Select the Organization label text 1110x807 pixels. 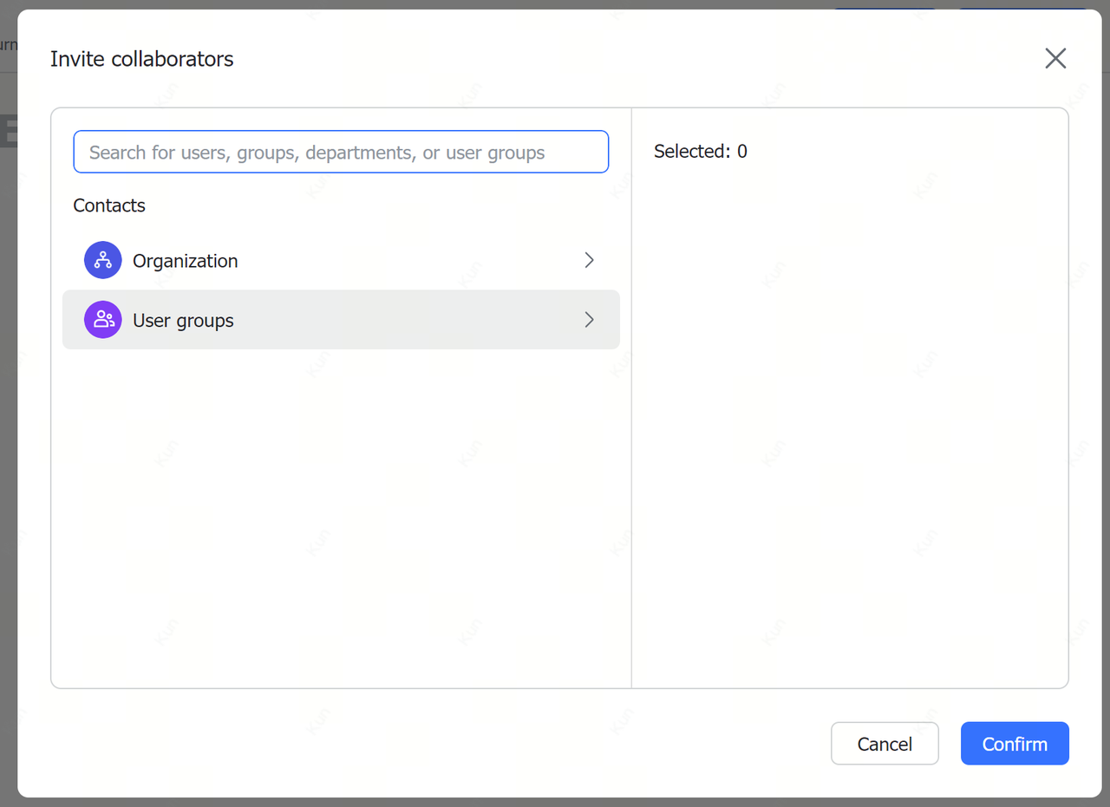(x=185, y=261)
